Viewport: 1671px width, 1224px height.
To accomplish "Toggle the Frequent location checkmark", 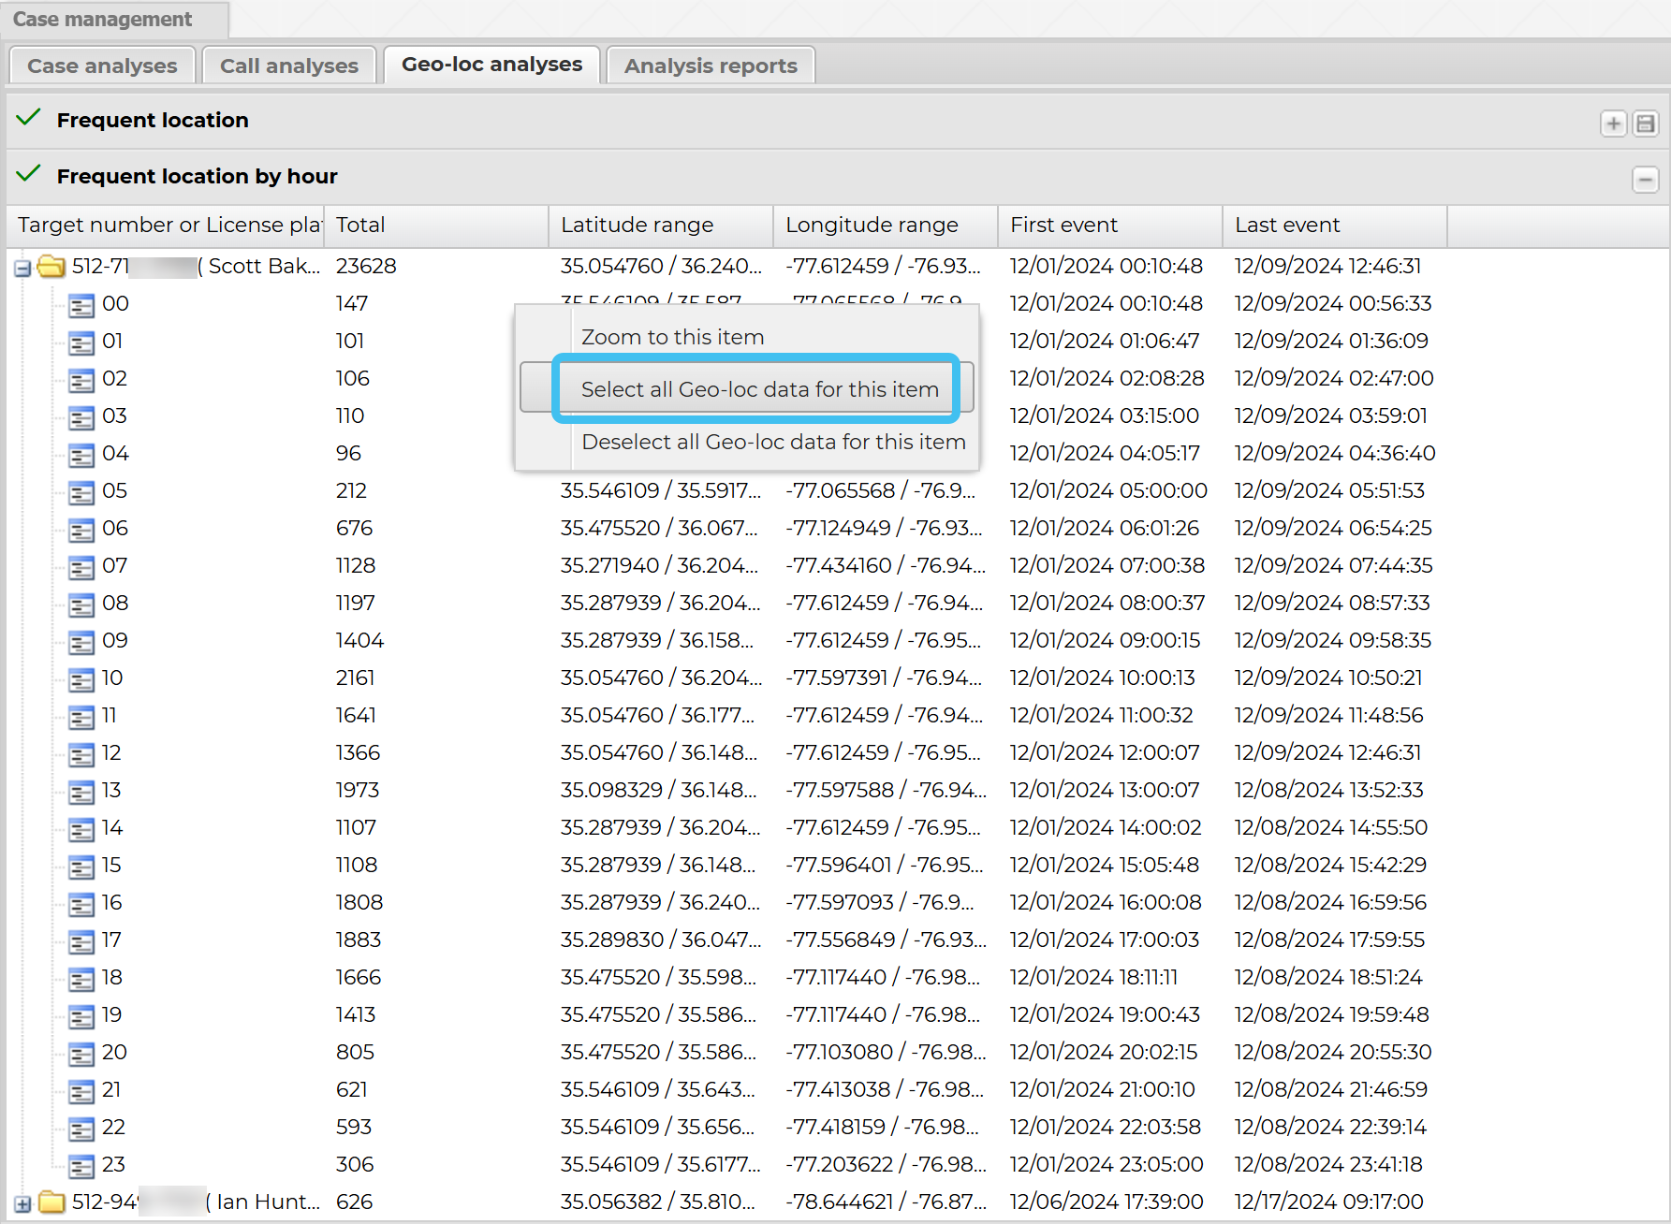I will (x=29, y=118).
